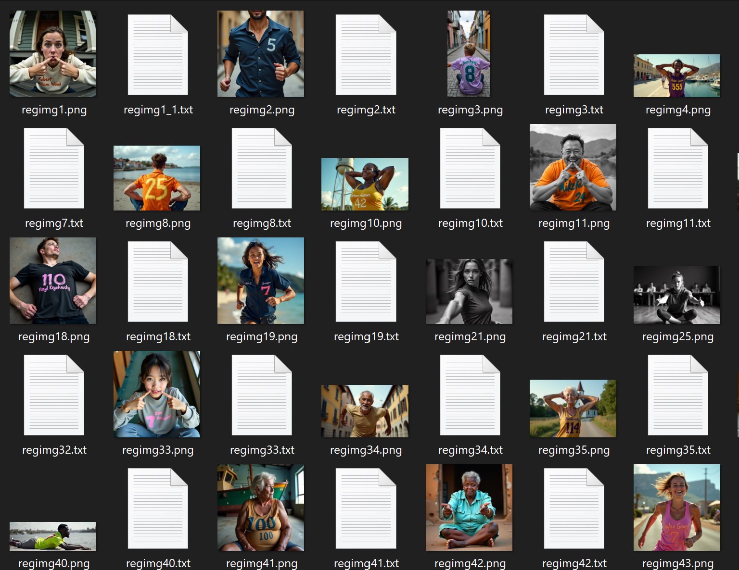This screenshot has width=739, height=570.
Task: Click the regimg41.txt text file icon
Action: (366, 508)
